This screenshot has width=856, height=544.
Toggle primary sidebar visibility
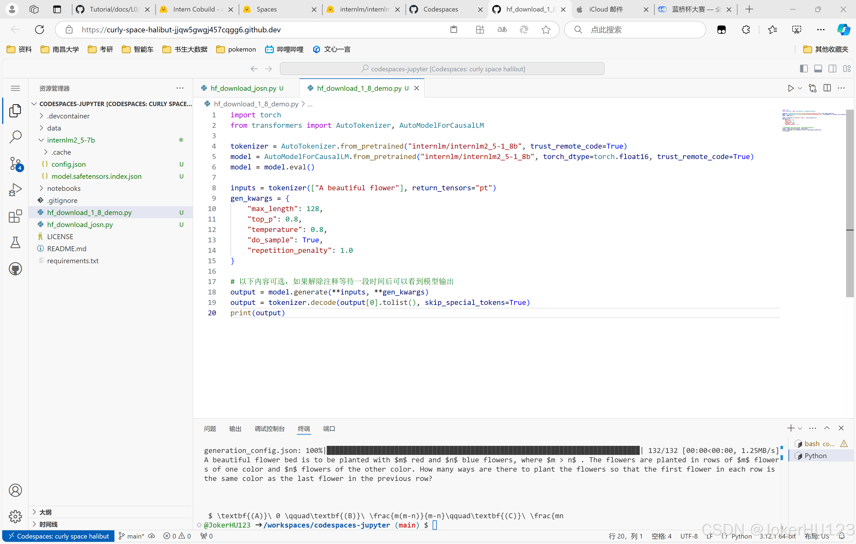coord(803,69)
